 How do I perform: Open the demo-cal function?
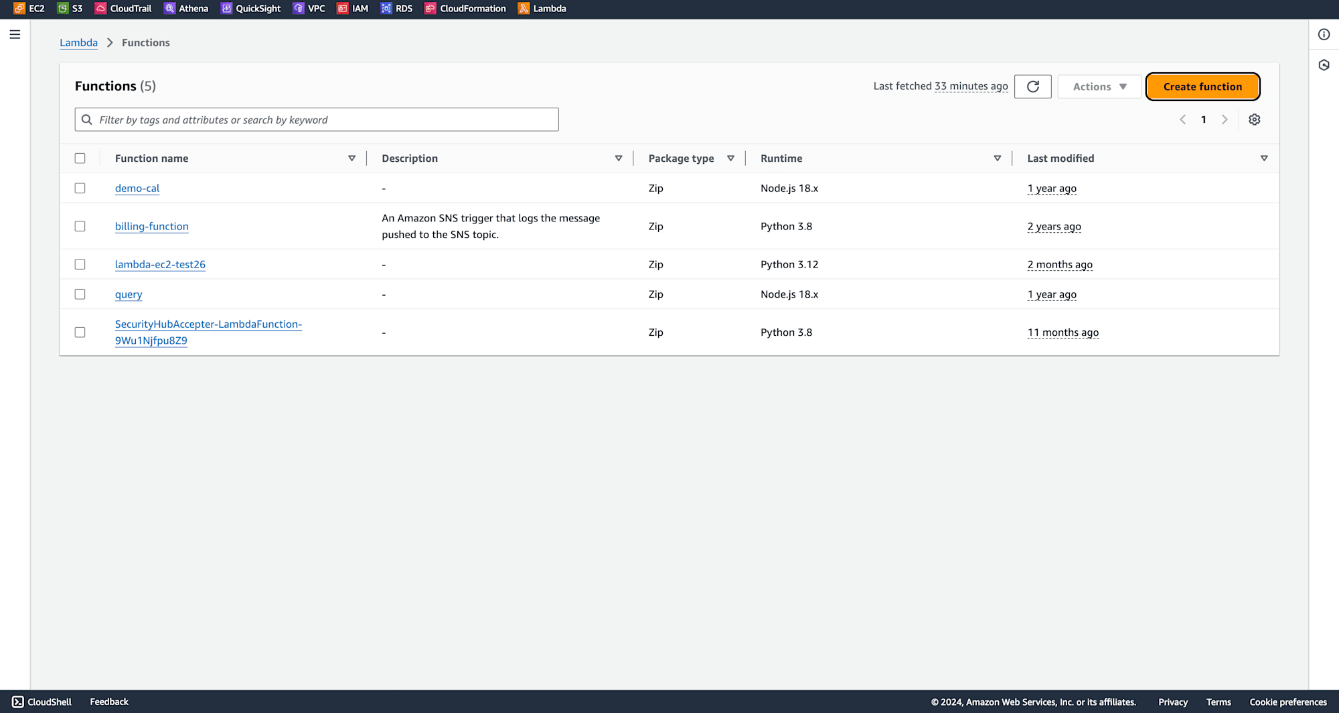[x=137, y=188]
